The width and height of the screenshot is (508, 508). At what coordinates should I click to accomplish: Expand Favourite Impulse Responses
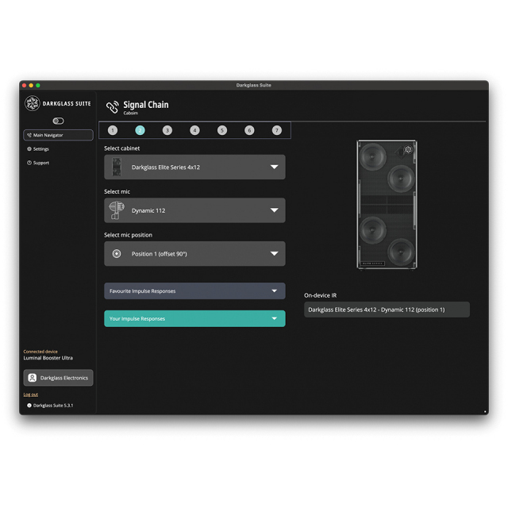(194, 291)
